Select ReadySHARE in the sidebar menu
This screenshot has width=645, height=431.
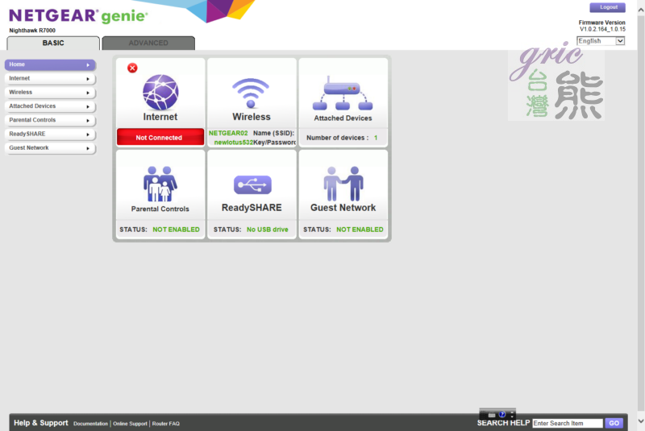click(x=50, y=134)
